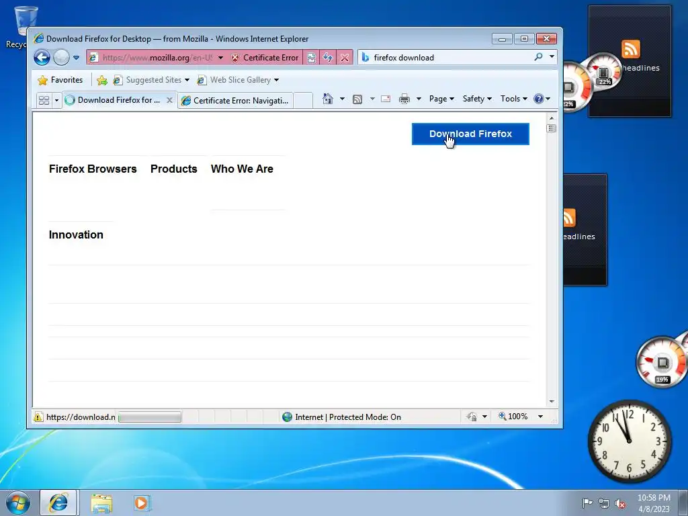
Task: Click the Read Mail toolbar icon
Action: [386, 99]
